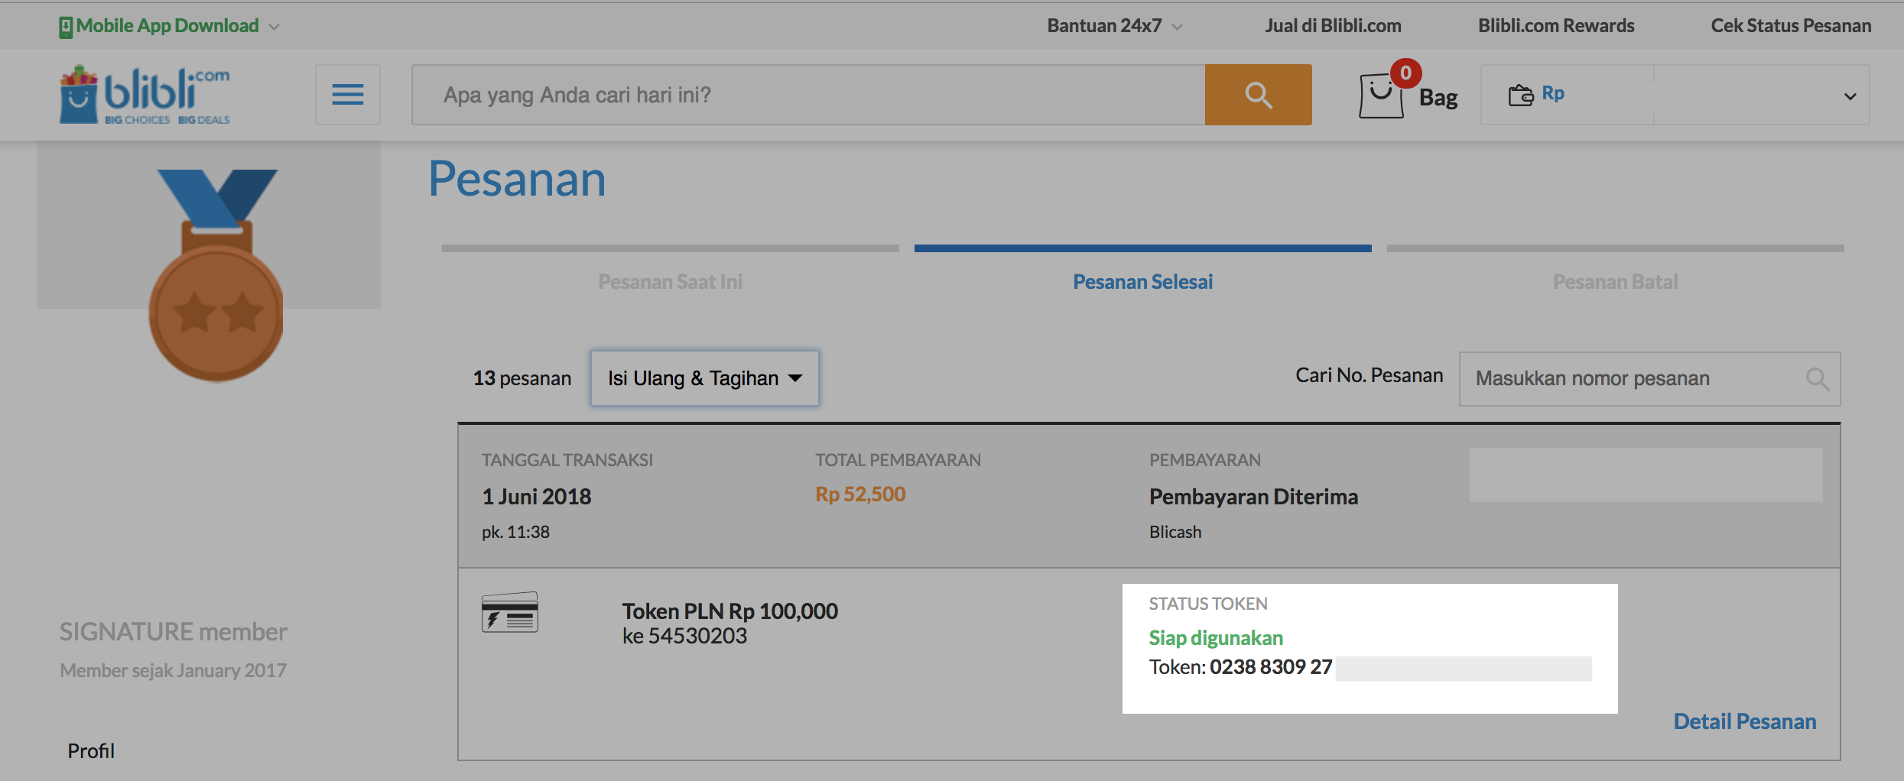
Task: Switch to the Pesanan Saat Ini tab
Action: point(670,282)
